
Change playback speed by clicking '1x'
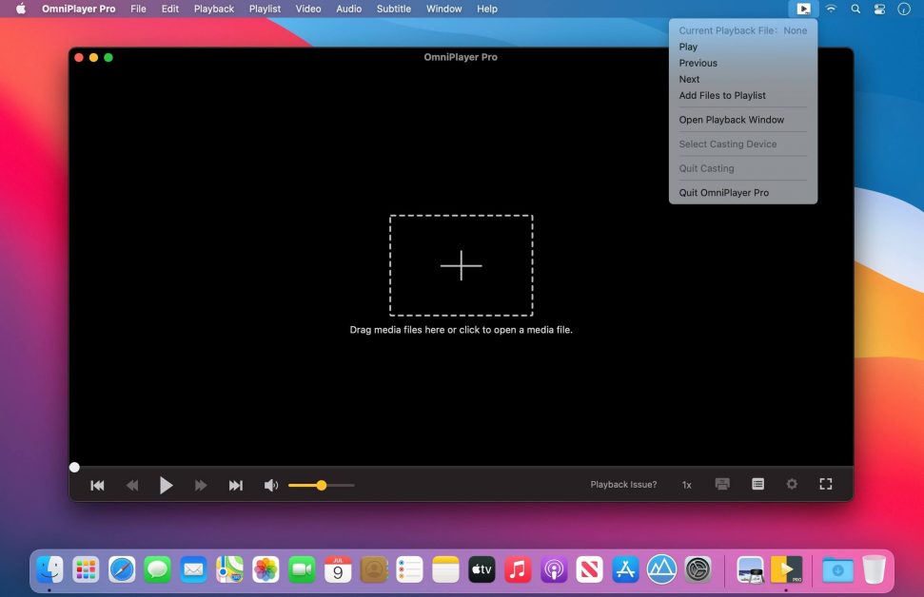click(686, 484)
